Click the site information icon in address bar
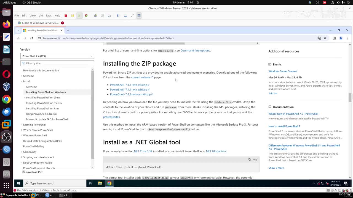This screenshot has width=353, height=198. point(39,38)
